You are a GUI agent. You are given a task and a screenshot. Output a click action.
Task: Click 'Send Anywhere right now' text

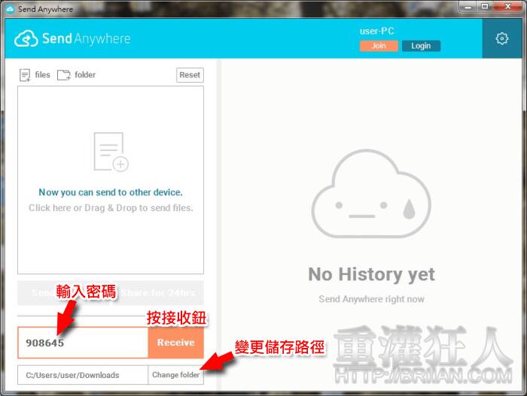tap(371, 299)
